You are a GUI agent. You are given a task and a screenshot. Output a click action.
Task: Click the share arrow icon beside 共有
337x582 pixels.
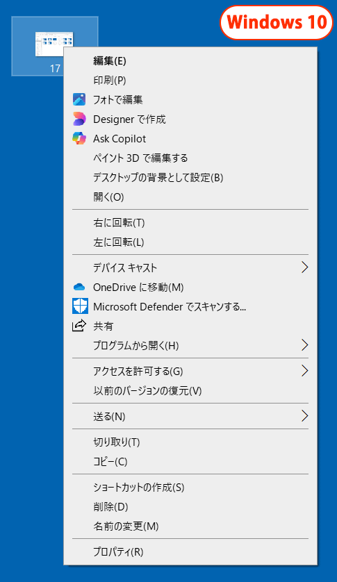click(x=79, y=326)
